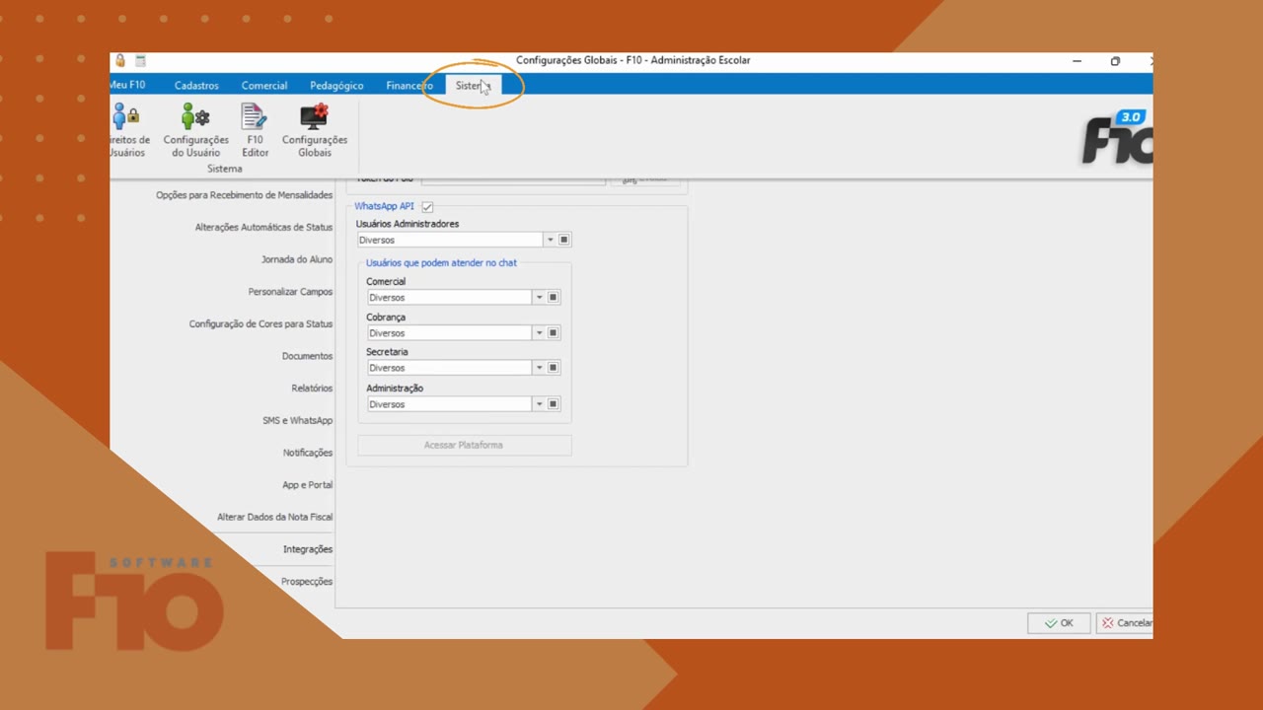Image resolution: width=1263 pixels, height=710 pixels.
Task: Open the Prospecções section
Action: click(306, 582)
